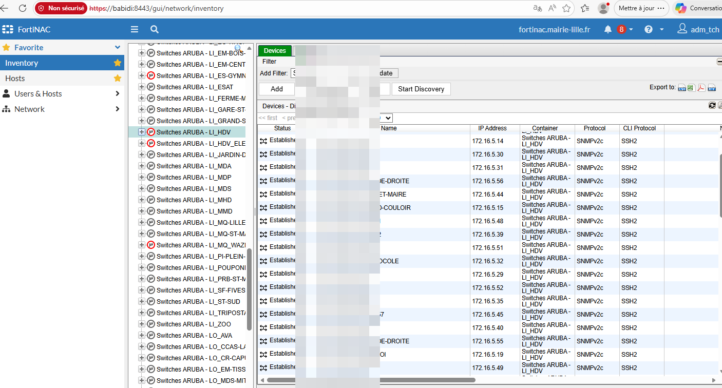Click the Start Discovery button
Viewport: 722px width, 388px height.
click(421, 89)
